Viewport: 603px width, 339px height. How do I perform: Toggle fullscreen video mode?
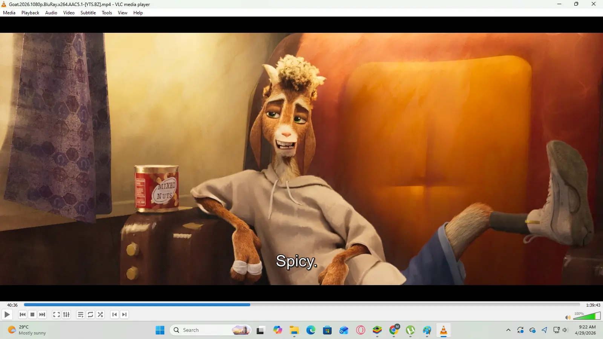57,315
